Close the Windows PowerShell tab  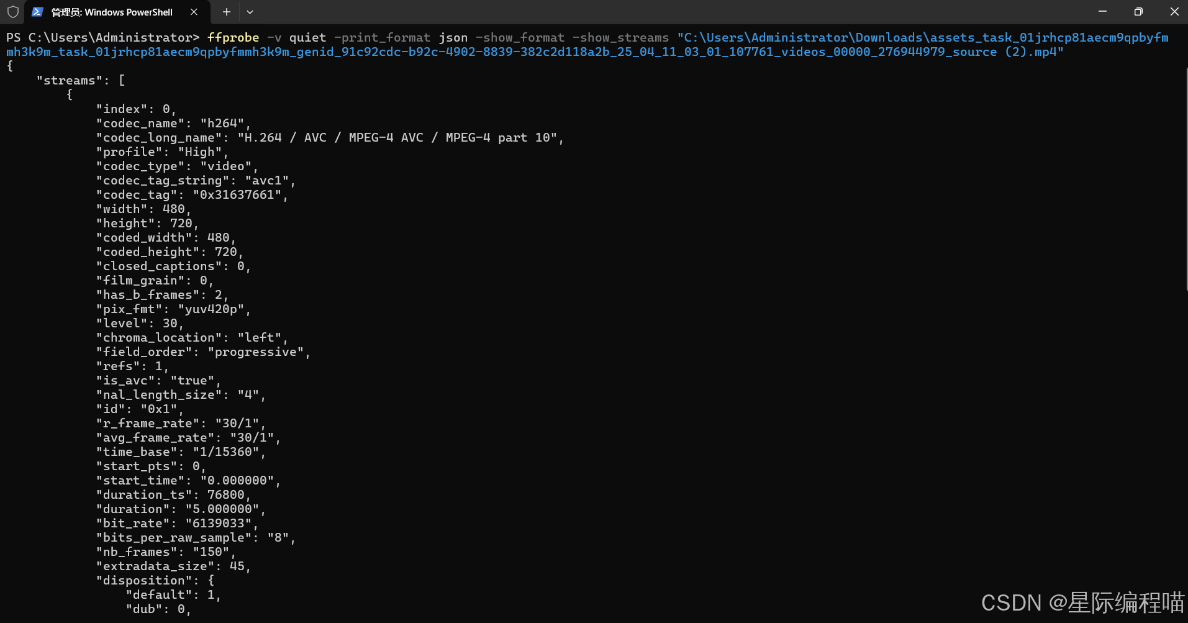[x=193, y=12]
